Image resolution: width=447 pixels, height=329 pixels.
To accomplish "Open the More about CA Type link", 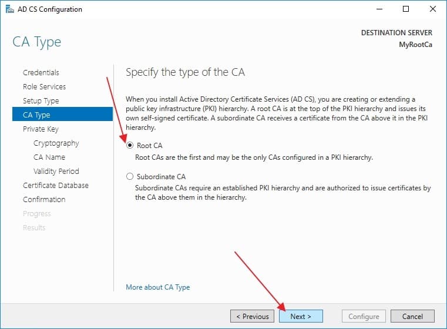I will [157, 287].
